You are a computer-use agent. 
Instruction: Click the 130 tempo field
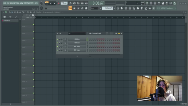(x=64, y=3)
